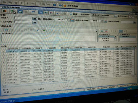This screenshot has width=138, height=103.
Task: Click the 会计开始日期 date spinner
Action: 70,20
